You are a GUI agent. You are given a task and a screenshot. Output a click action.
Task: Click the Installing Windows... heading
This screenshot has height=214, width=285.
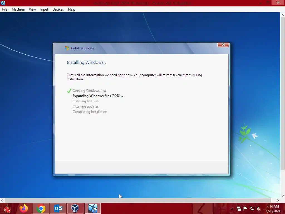[86, 62]
